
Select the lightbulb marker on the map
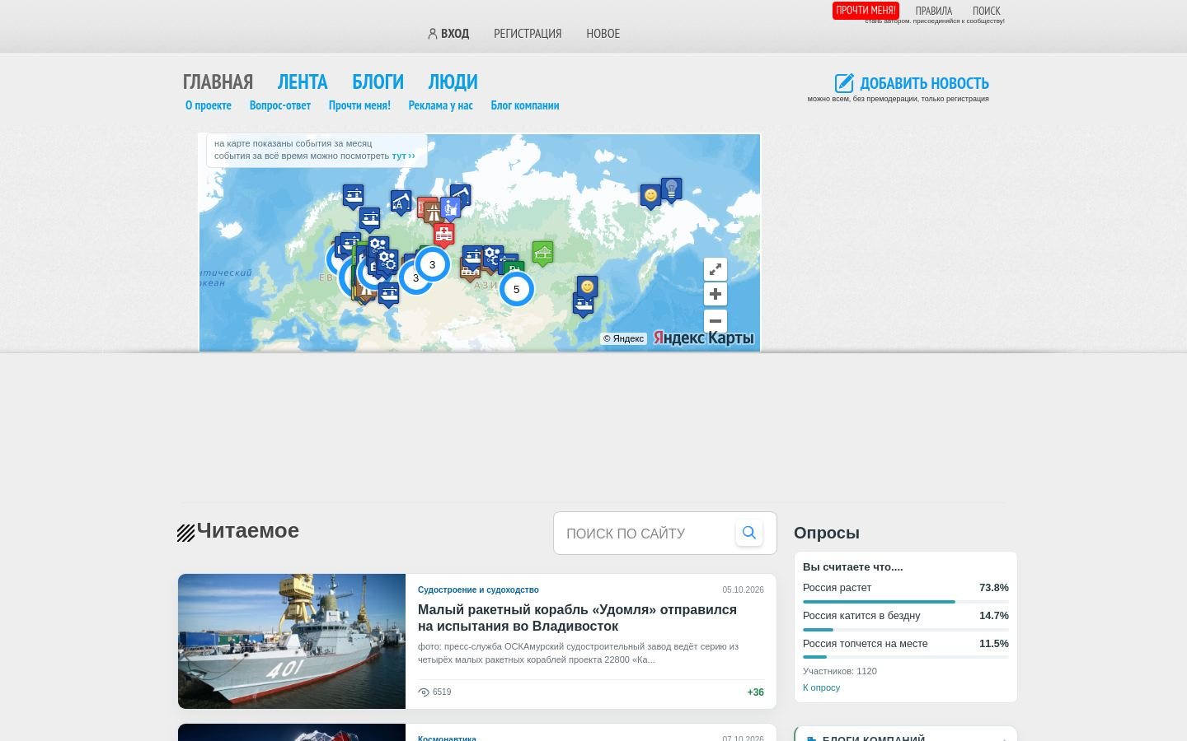[x=672, y=189]
